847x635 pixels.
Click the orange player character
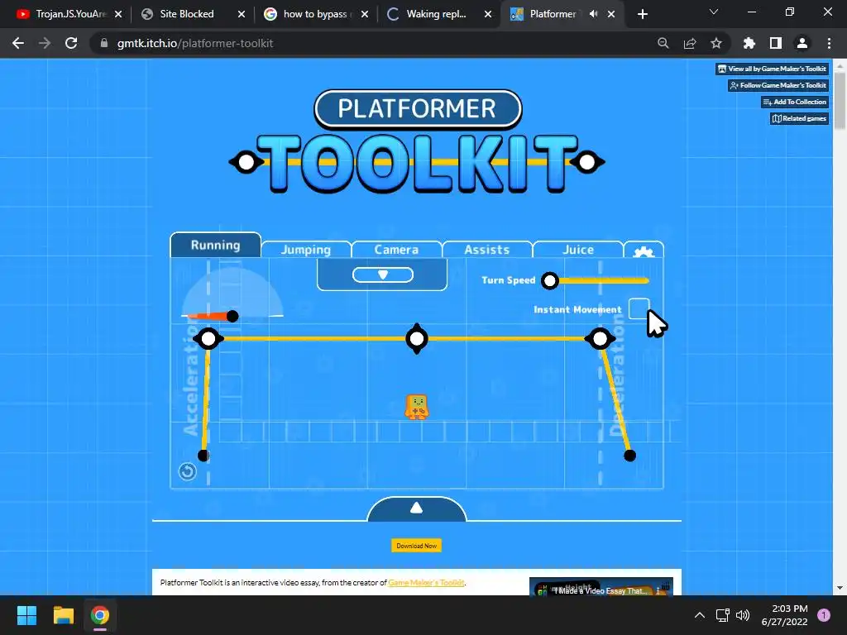[x=417, y=407]
